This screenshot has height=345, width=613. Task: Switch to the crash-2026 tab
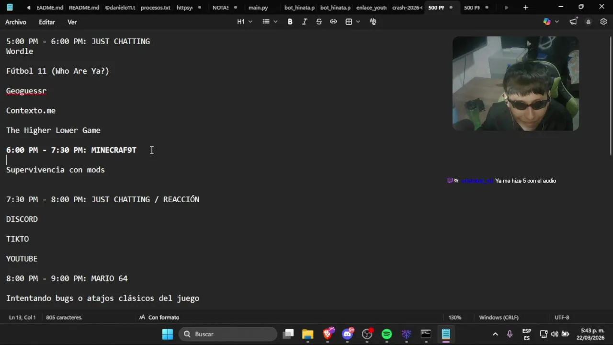407,8
